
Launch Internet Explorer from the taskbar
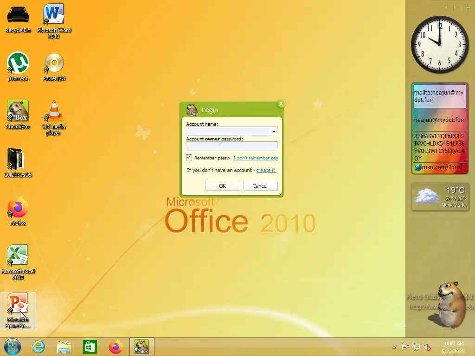click(38, 347)
